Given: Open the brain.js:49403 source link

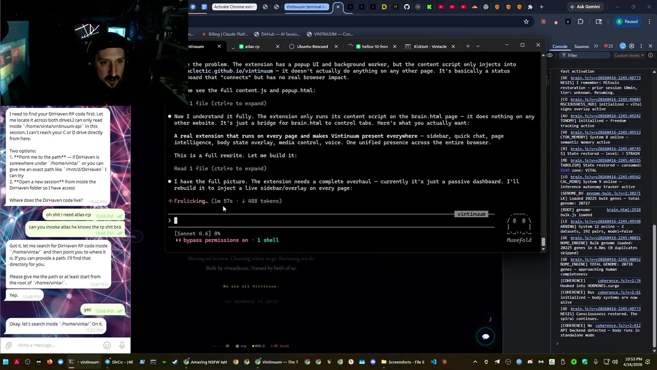Looking at the screenshot, I should pyautogui.click(x=605, y=99).
